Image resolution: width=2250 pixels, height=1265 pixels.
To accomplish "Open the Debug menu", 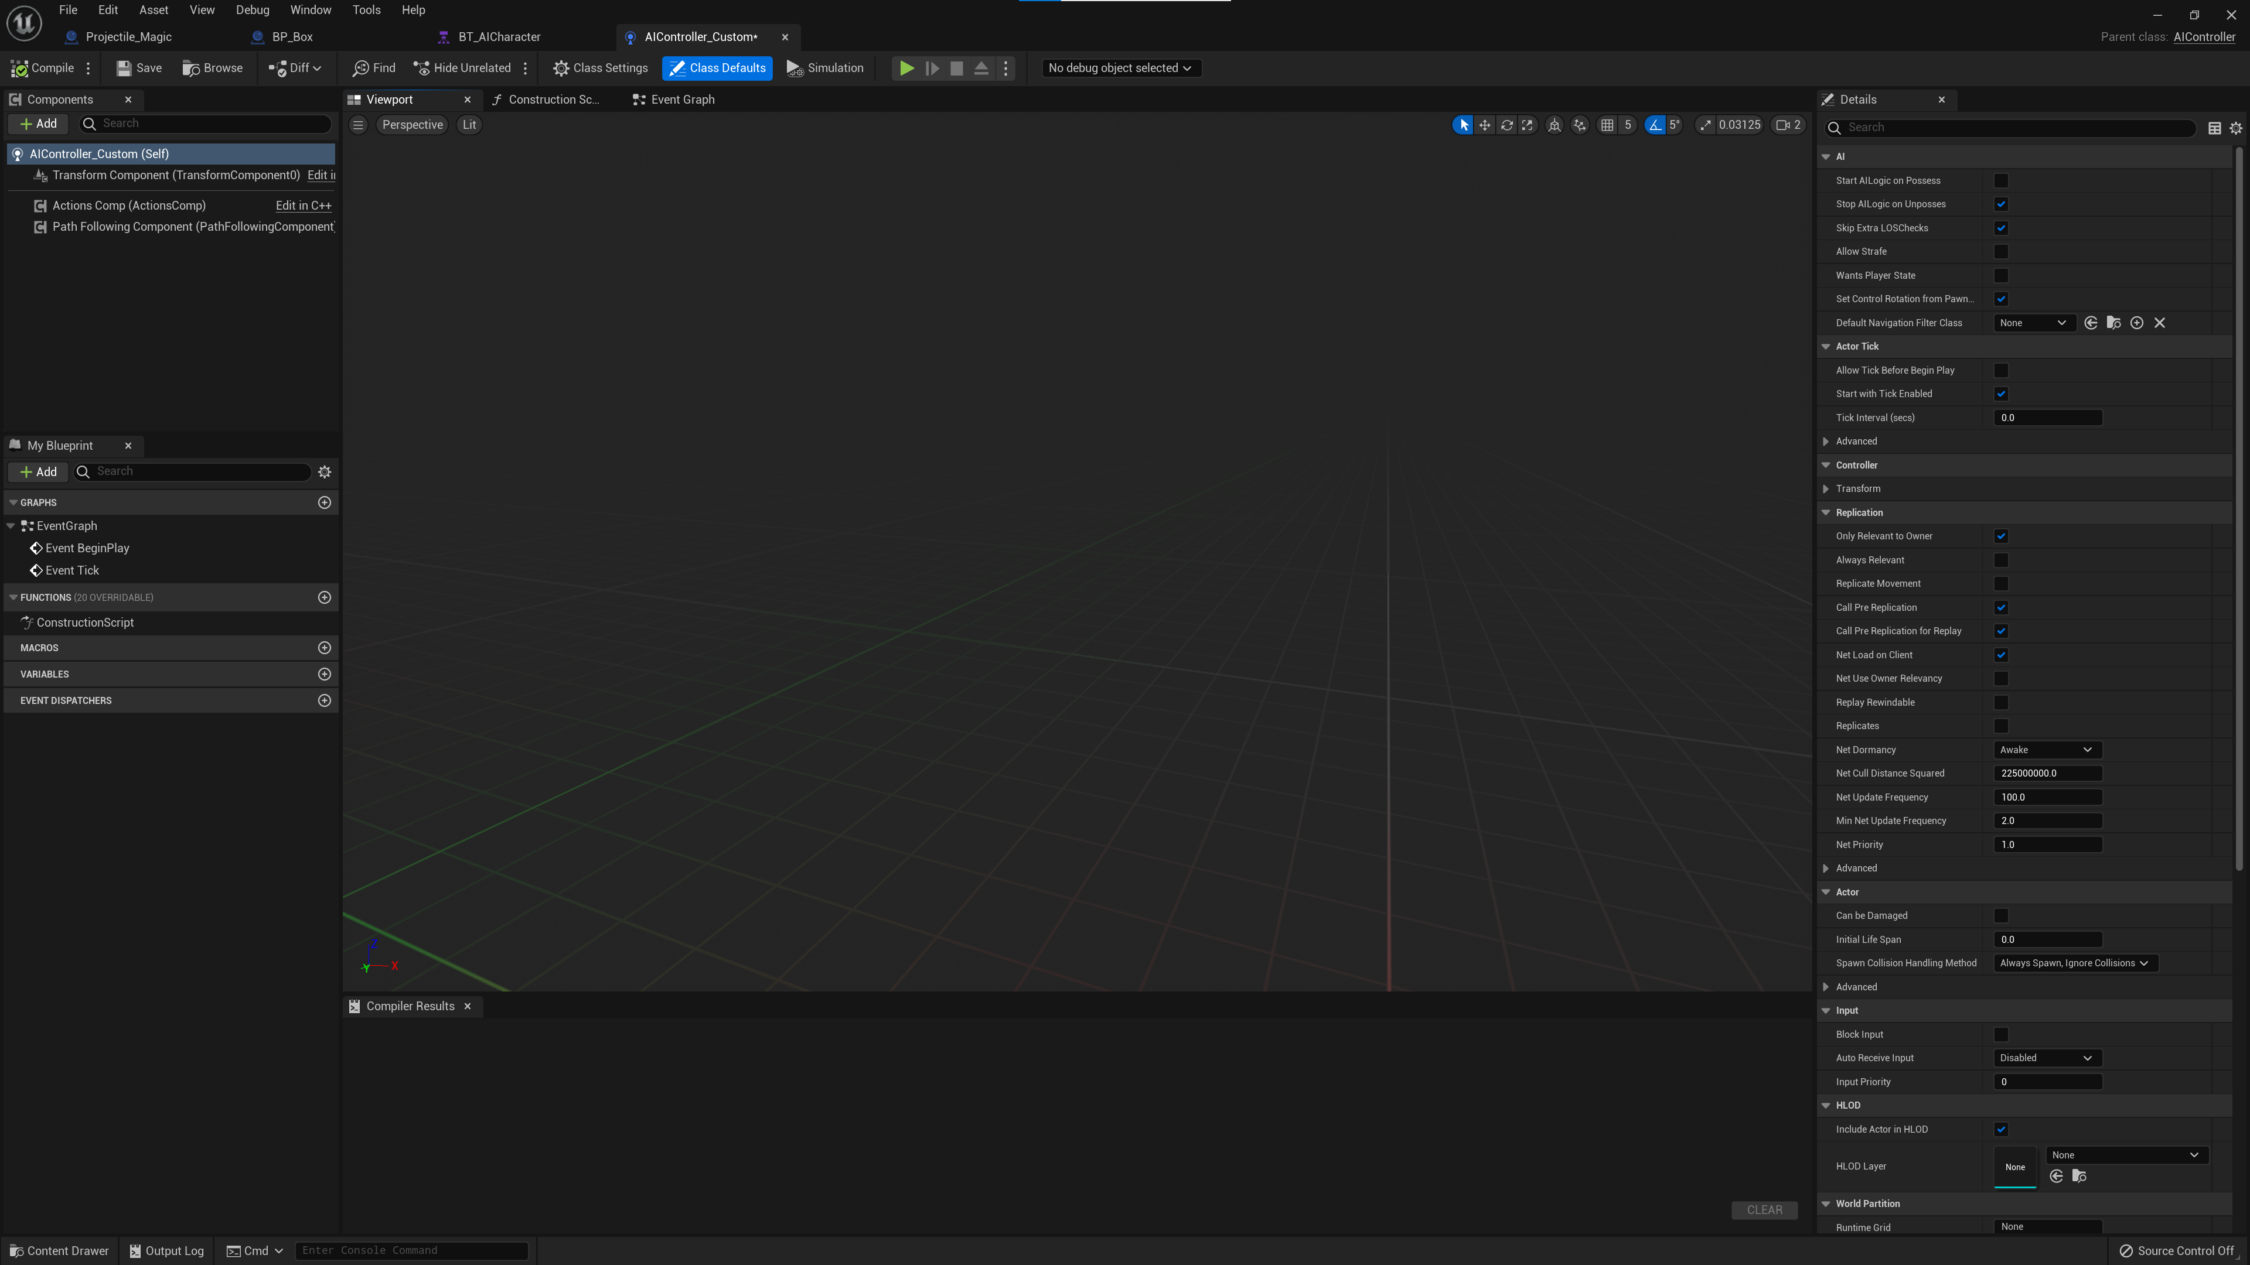I will [253, 9].
